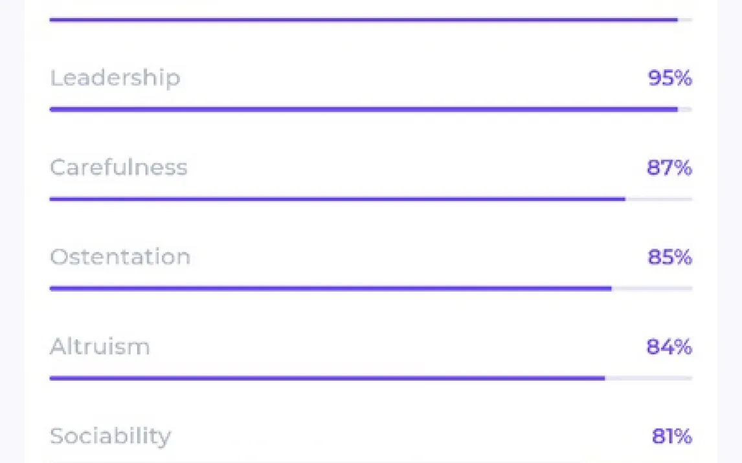Viewport: 742px width, 463px height.
Task: Click unfilled gray end of Carefulness bar
Action: click(658, 199)
